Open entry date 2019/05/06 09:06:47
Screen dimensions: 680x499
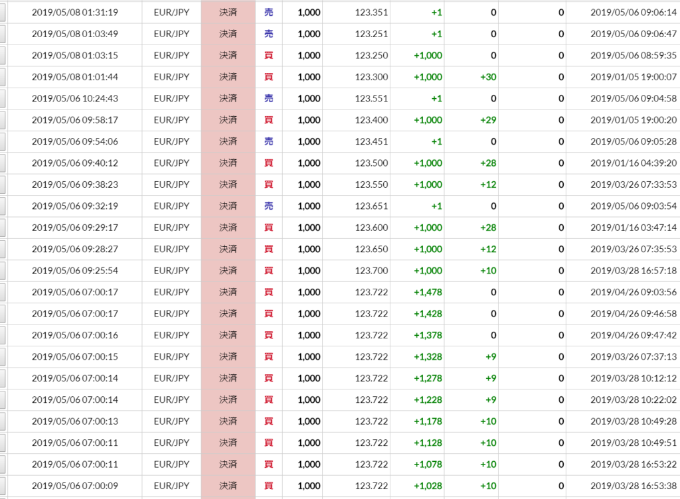pyautogui.click(x=634, y=34)
